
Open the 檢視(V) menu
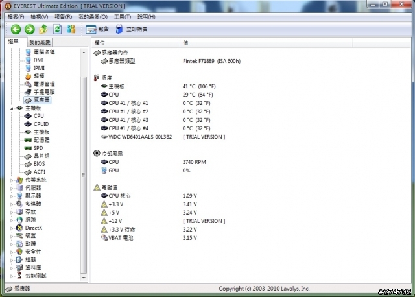tap(40, 17)
